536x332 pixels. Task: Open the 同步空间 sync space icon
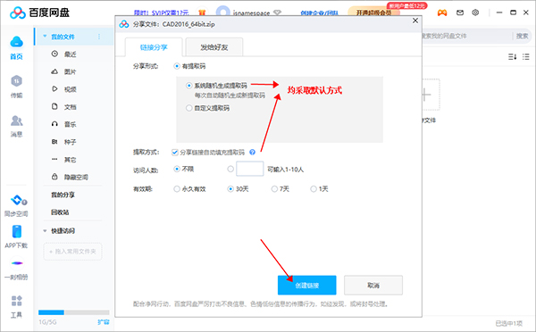pos(18,200)
